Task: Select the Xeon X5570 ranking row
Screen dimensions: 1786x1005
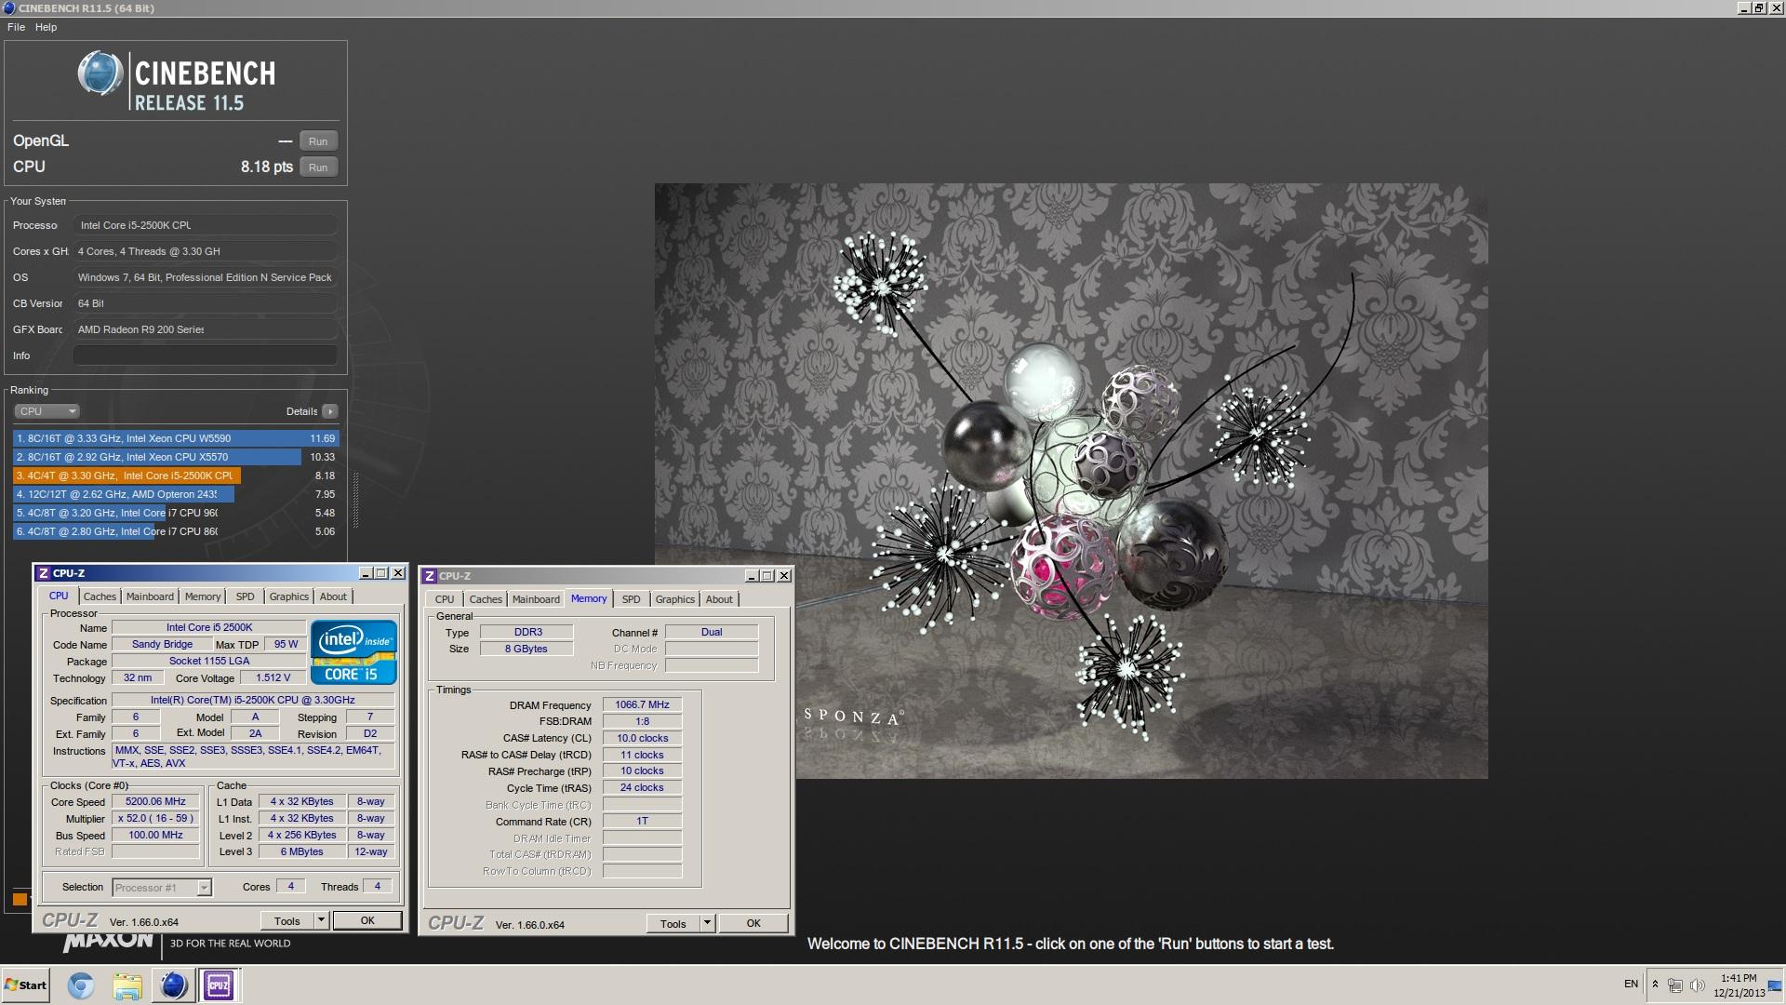Action: 176,457
